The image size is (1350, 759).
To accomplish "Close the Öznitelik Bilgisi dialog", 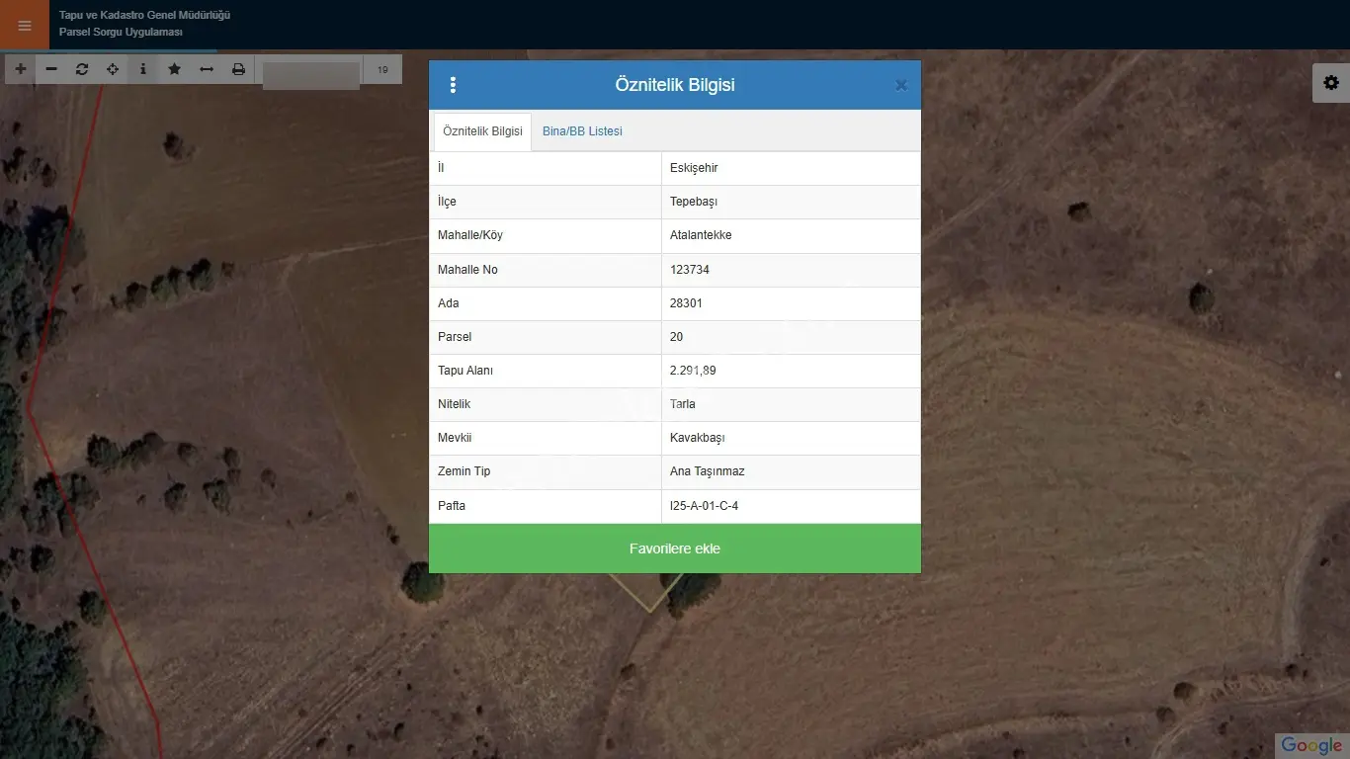I will pos(901,85).
